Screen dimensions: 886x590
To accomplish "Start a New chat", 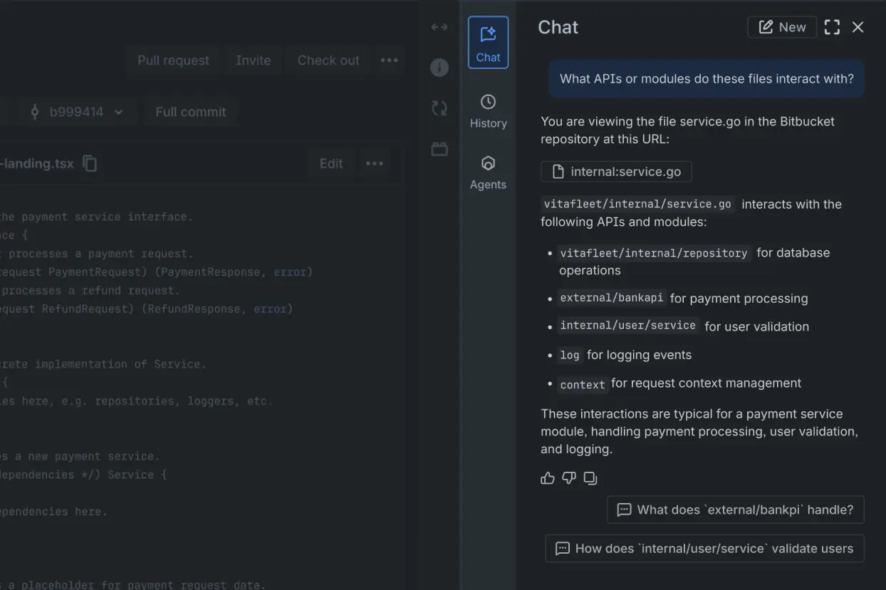I will (x=782, y=27).
